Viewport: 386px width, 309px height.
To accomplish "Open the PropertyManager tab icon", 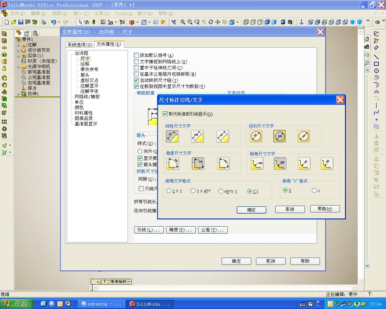I will coord(27,33).
